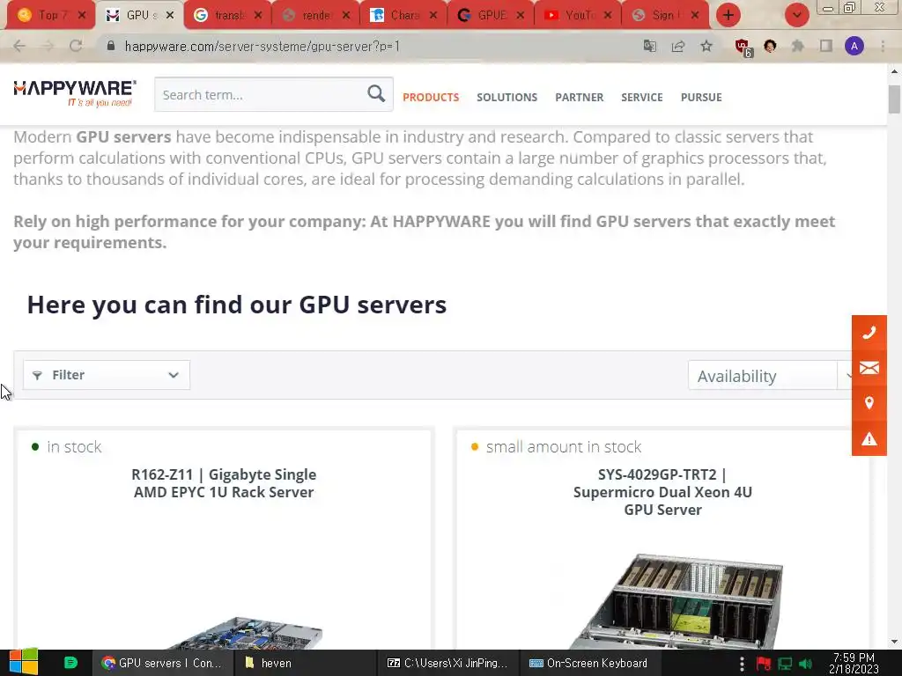Switch to the YouTube tab

tap(579, 15)
